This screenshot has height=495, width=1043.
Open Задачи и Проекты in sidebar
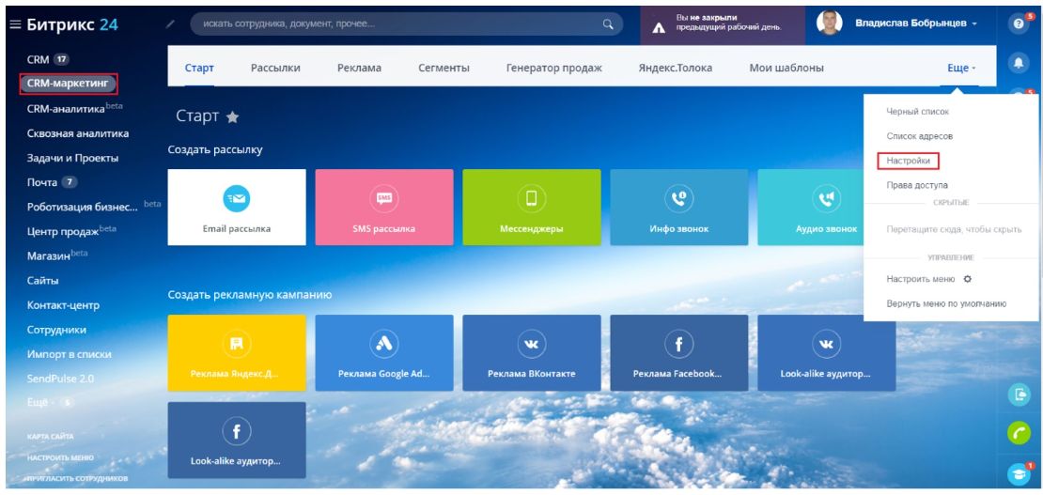tap(72, 158)
